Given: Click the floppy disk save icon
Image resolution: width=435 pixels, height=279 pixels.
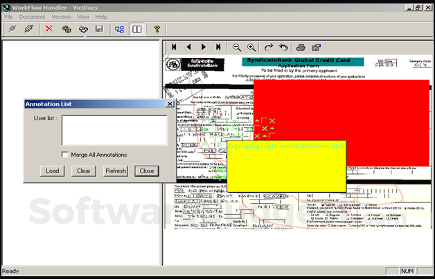Looking at the screenshot, I should [x=99, y=29].
